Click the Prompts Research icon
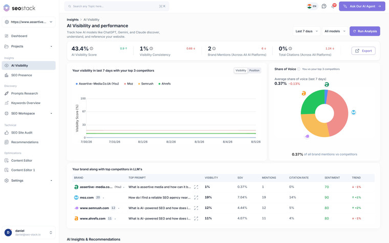Viewport: 389px width, 243px height. coord(7,94)
